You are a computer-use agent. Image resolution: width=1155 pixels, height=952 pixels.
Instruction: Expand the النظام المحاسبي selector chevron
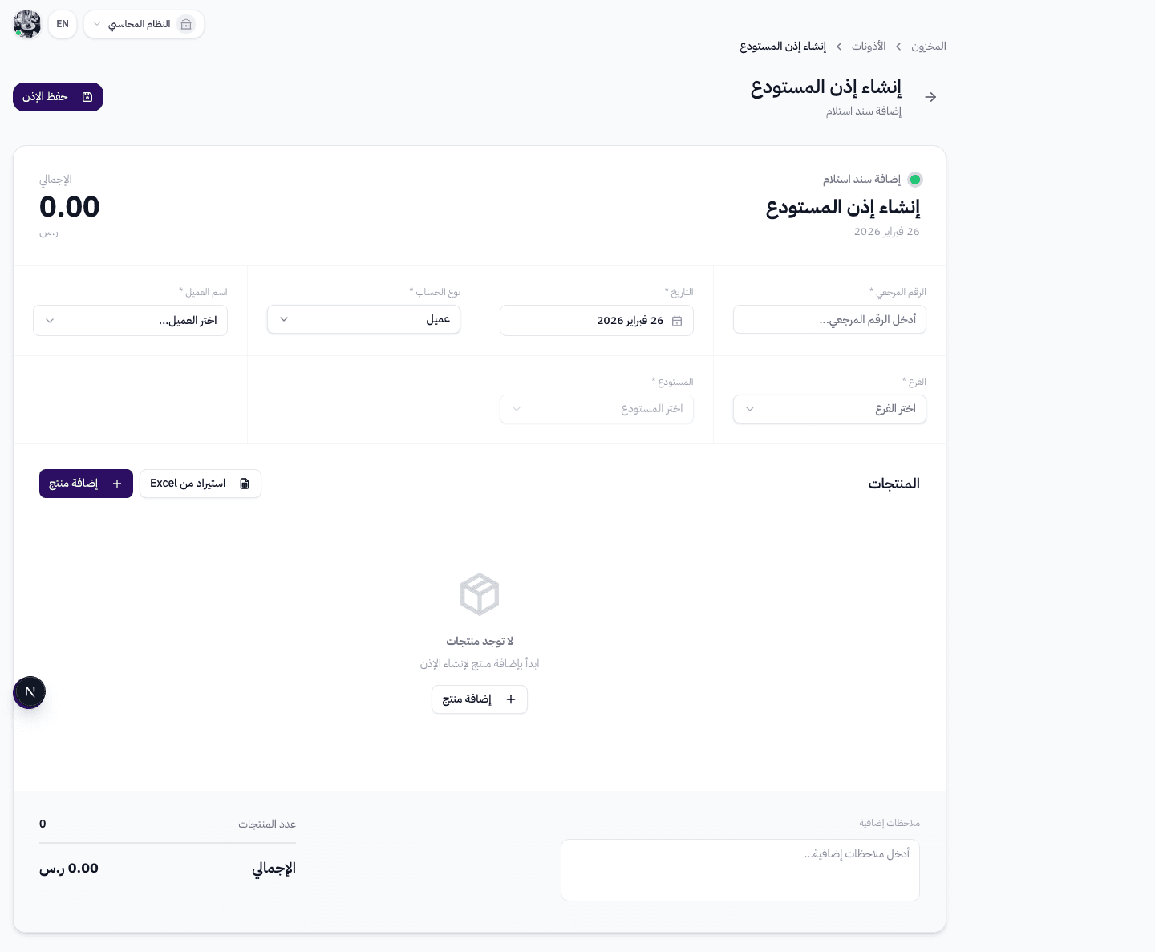click(96, 24)
